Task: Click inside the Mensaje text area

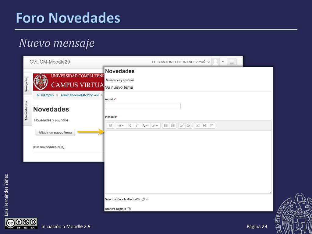Action: 188,162
